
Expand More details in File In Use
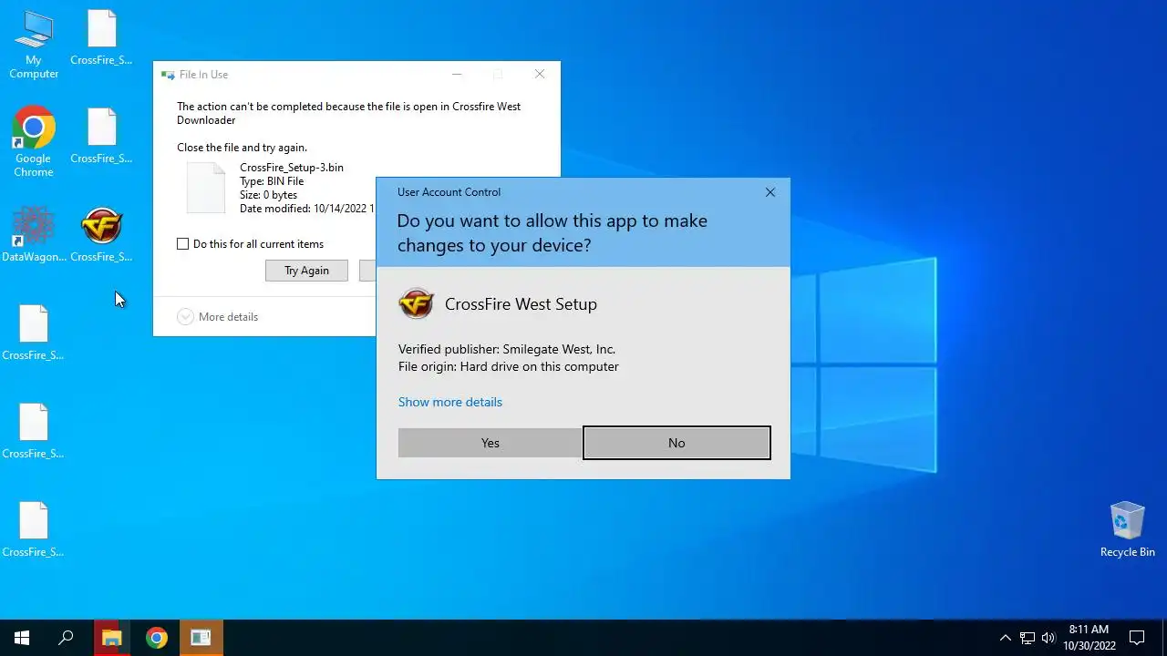tap(218, 317)
